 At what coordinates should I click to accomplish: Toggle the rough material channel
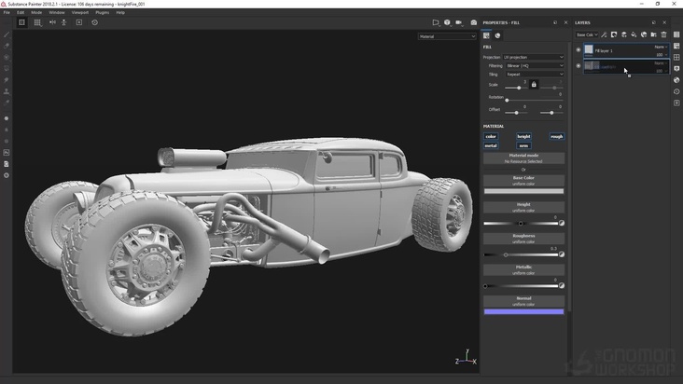point(557,136)
